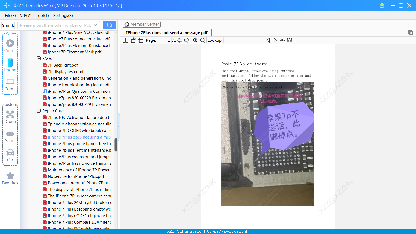416x234 pixels.
Task: Open the File(F) menu
Action: tap(10, 16)
